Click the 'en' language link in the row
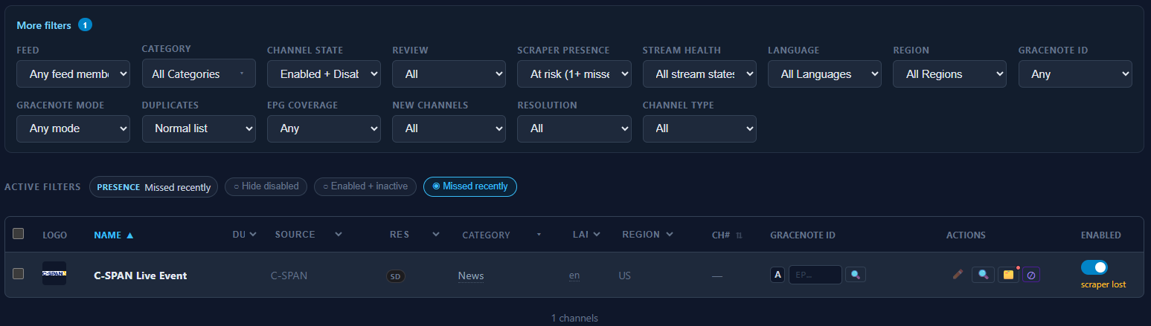Viewport: 1151px width, 326px height. [574, 276]
